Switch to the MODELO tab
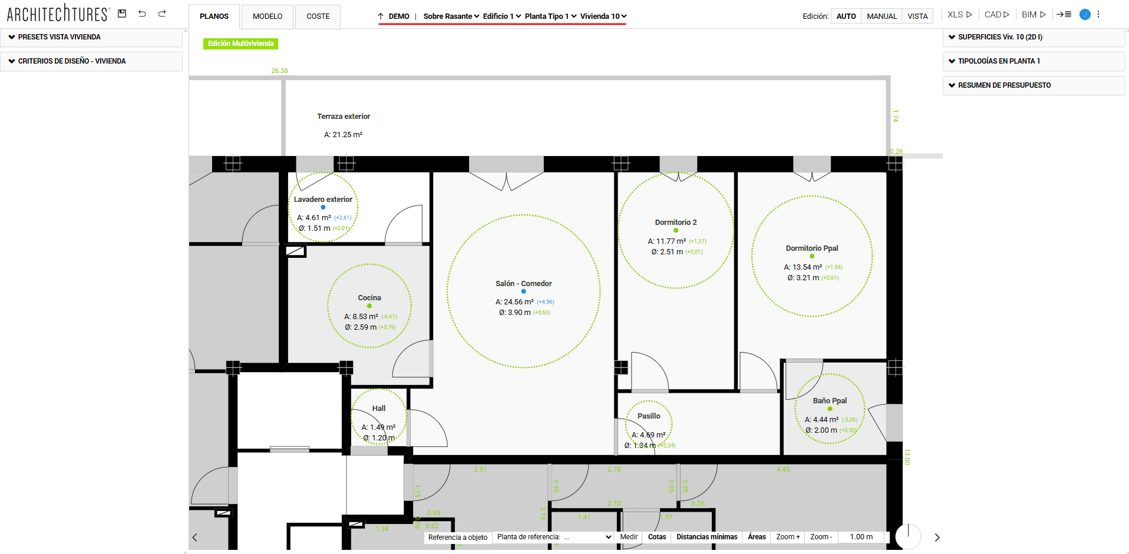 coord(268,16)
